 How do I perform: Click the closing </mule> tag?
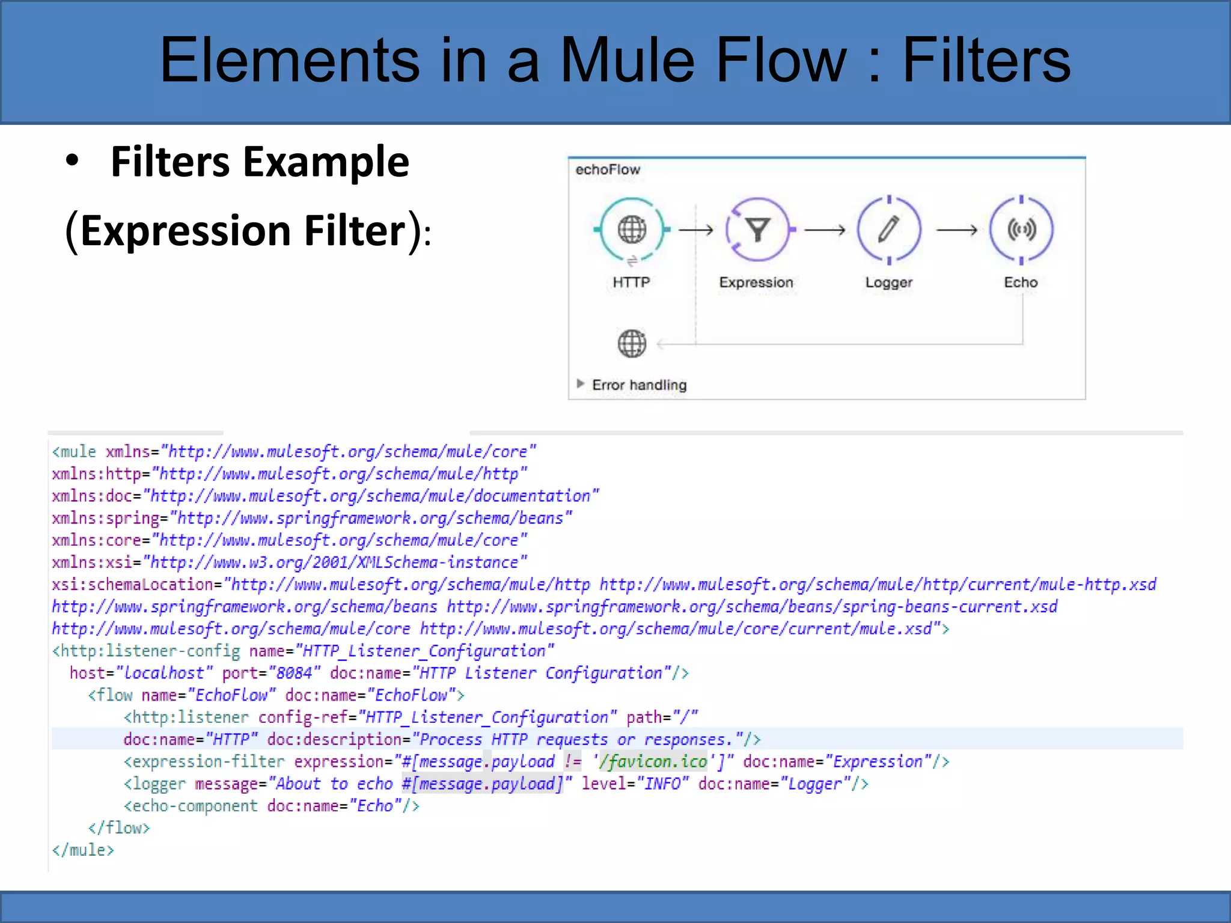pyautogui.click(x=83, y=850)
